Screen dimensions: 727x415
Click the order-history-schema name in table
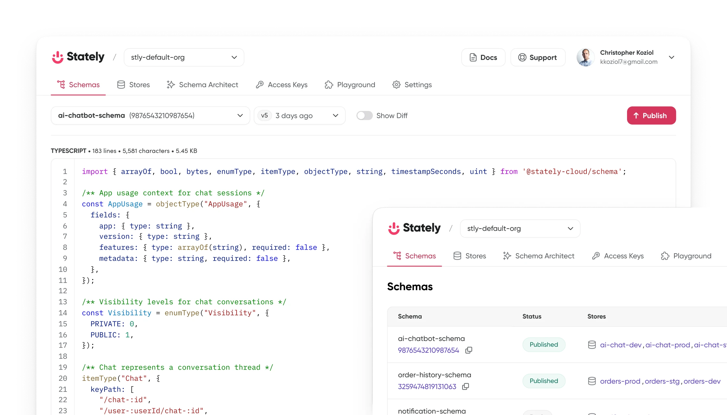(x=435, y=375)
